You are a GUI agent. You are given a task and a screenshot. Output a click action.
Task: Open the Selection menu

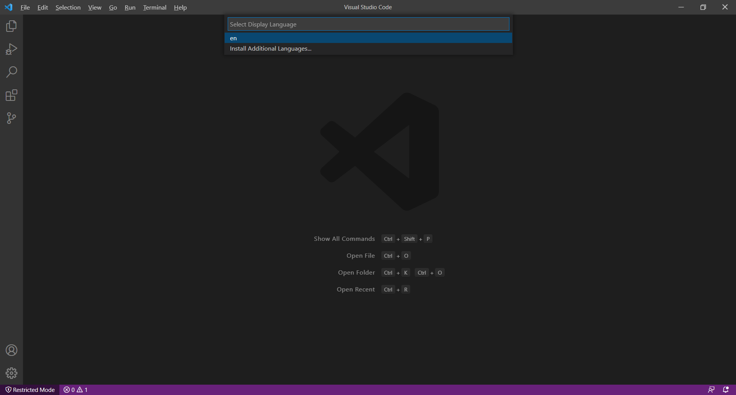[x=68, y=7]
